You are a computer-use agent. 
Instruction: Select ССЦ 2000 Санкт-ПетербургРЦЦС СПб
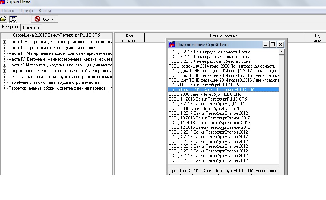tap(223, 85)
